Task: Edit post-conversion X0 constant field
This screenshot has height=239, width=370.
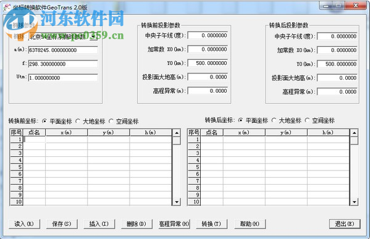Action: [337, 50]
